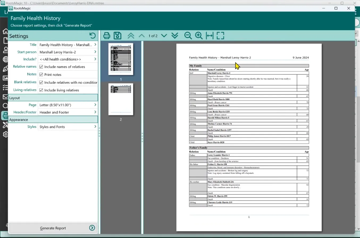Open the Title setting chevron
This screenshot has width=360, height=238.
point(95,45)
